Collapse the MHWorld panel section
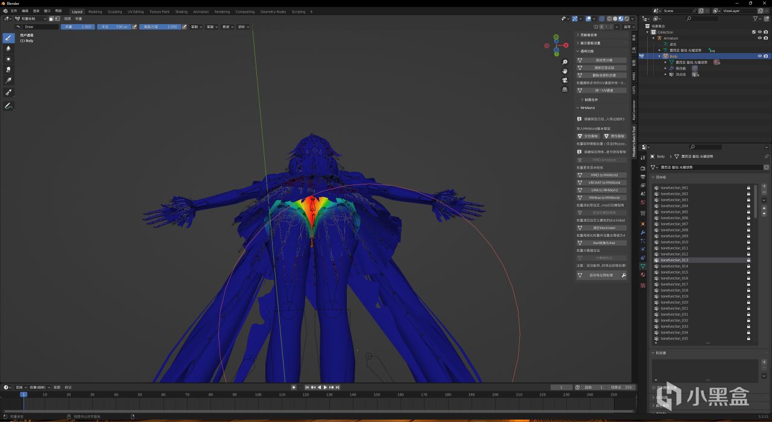This screenshot has height=422, width=772. click(x=578, y=108)
